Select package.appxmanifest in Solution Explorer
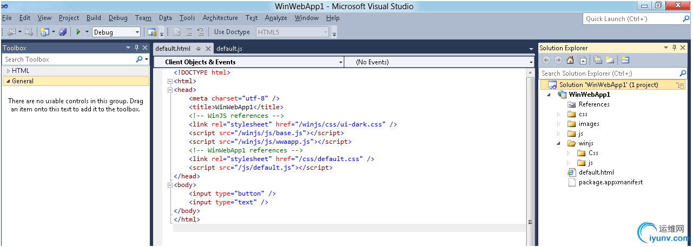 [x=610, y=182]
